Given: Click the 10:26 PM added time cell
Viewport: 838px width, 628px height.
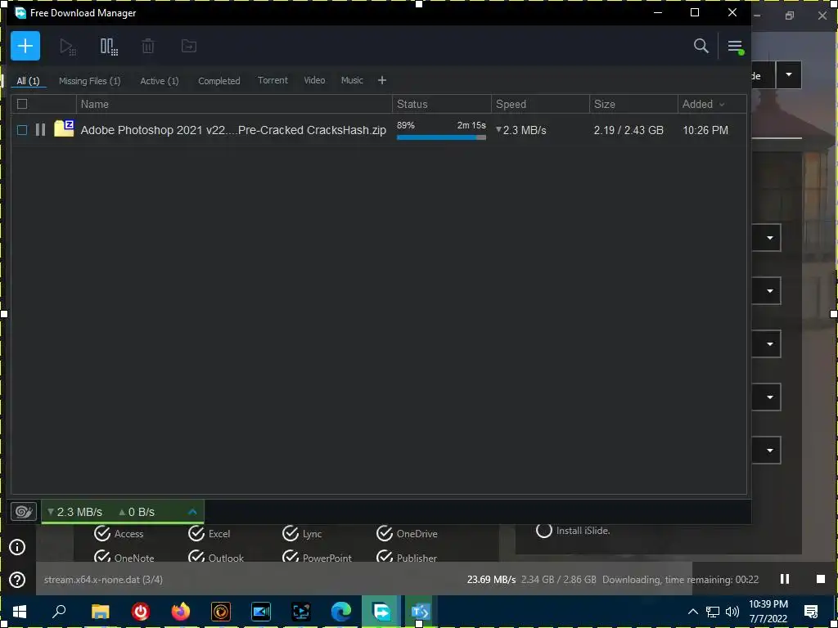Looking at the screenshot, I should [x=705, y=130].
